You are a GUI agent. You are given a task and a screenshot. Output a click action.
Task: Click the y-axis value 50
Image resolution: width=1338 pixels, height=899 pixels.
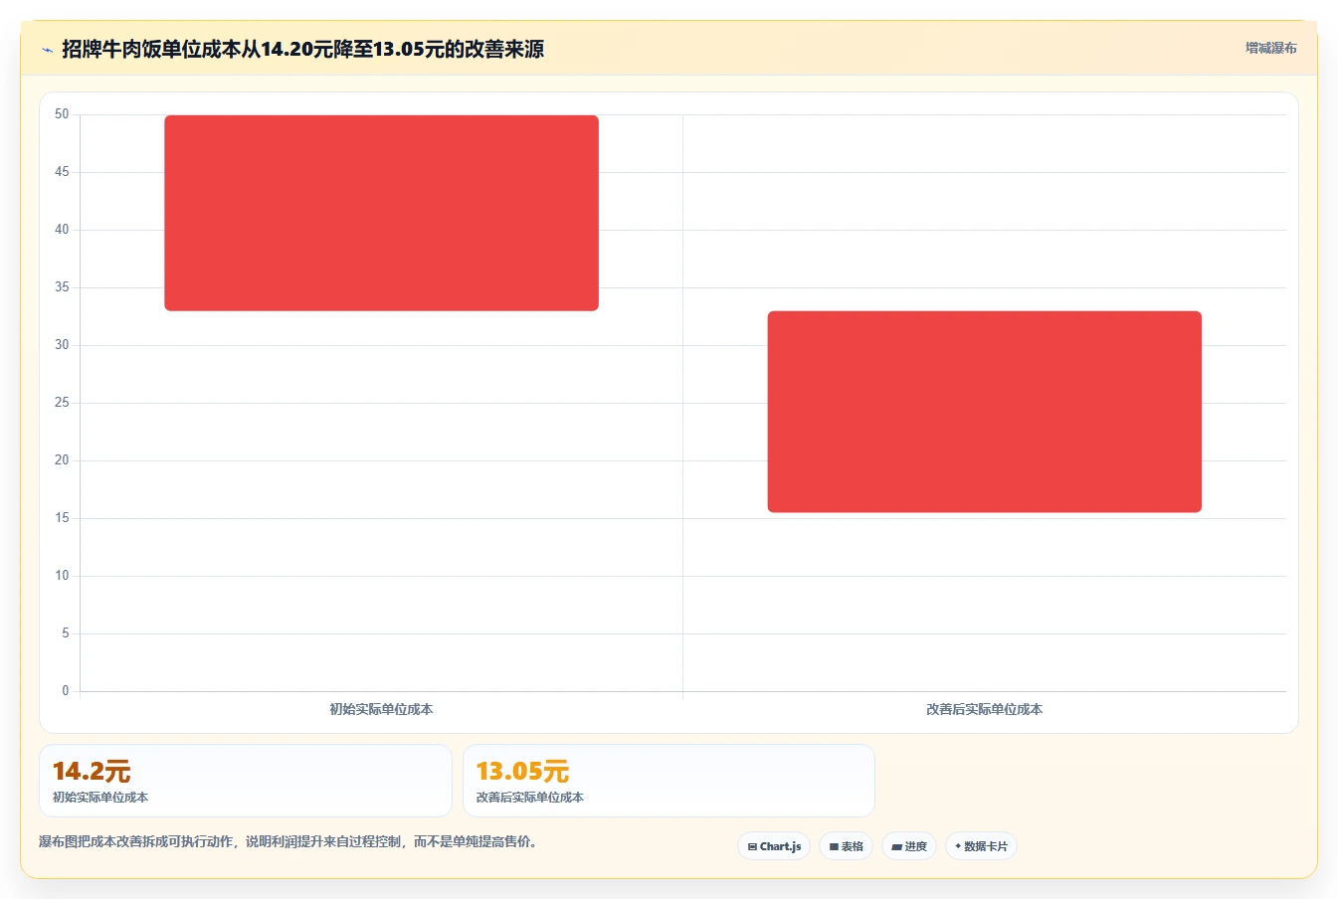(x=62, y=114)
